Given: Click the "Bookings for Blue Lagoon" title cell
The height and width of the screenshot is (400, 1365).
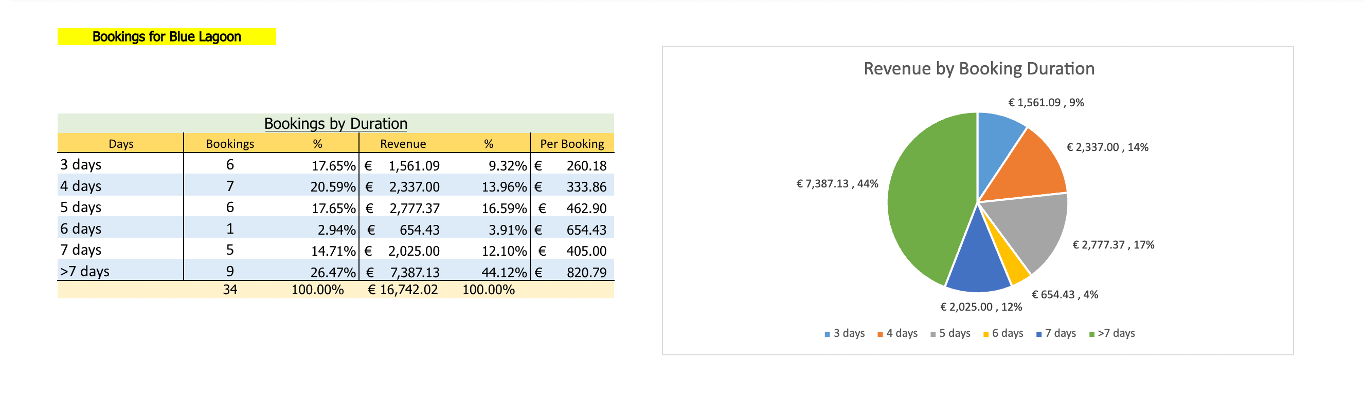Looking at the screenshot, I should [167, 36].
